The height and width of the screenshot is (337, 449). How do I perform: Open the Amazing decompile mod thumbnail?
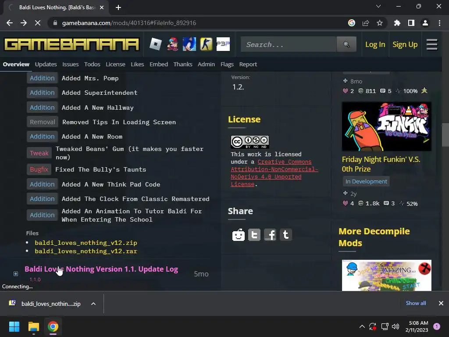[387, 276]
